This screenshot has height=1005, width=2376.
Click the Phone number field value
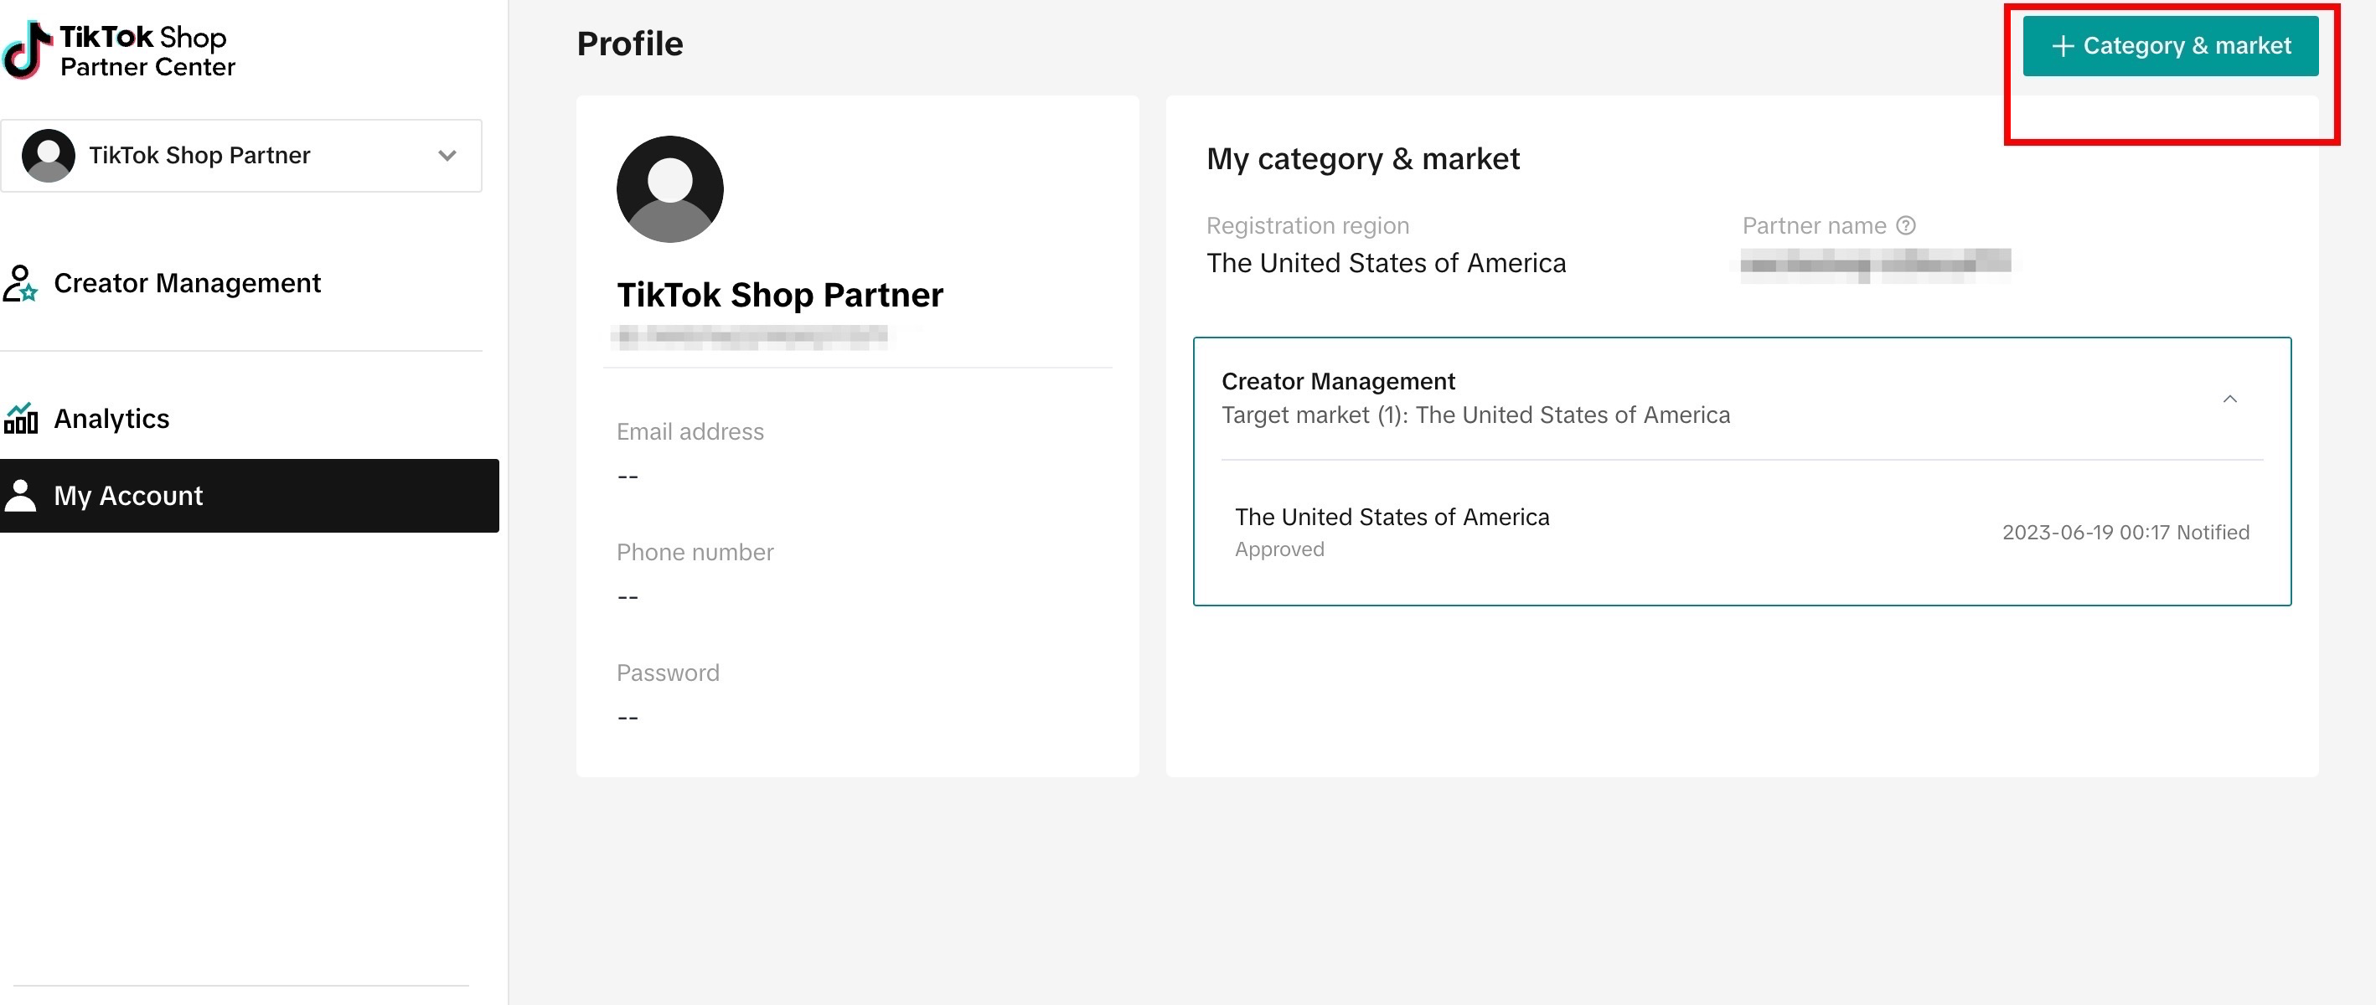[x=628, y=597]
